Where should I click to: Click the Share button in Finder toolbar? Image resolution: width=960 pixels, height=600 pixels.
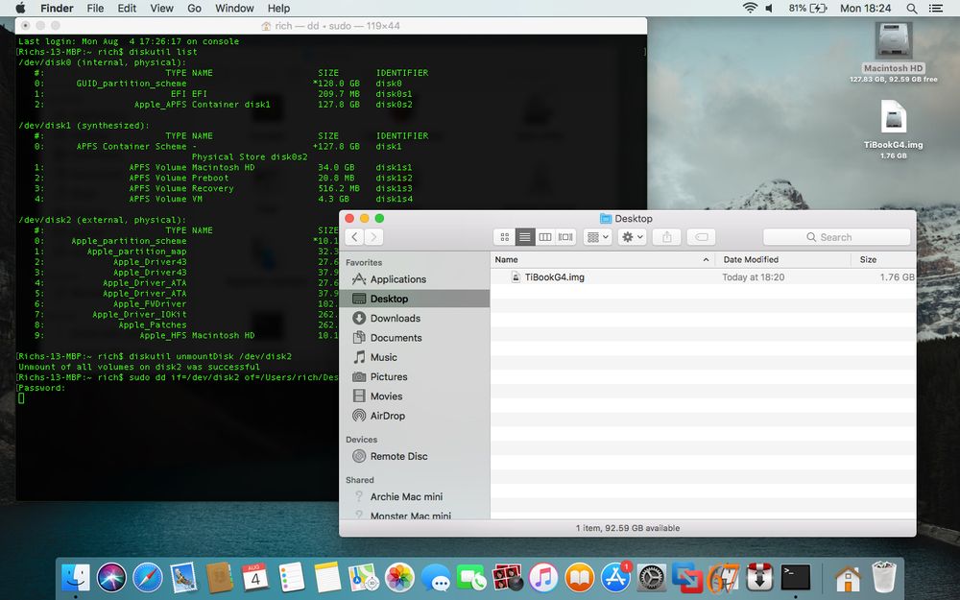point(667,237)
